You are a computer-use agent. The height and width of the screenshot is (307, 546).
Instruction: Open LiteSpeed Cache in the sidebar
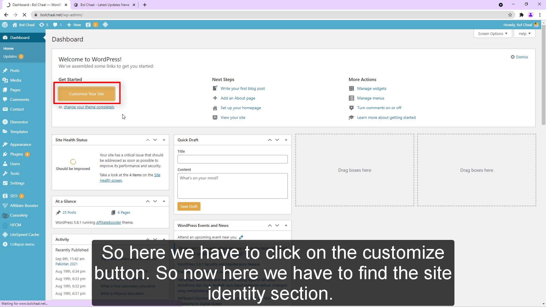pyautogui.click(x=24, y=235)
